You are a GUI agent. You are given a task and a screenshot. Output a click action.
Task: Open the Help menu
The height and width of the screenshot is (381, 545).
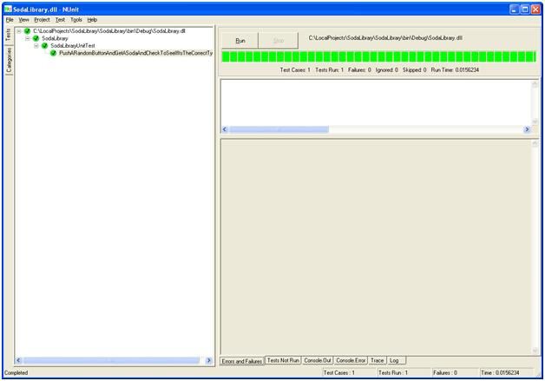pyautogui.click(x=92, y=20)
